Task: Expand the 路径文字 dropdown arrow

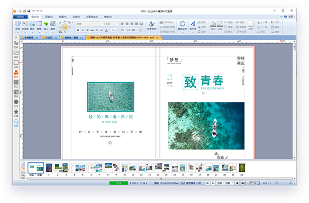Action: click(x=182, y=32)
